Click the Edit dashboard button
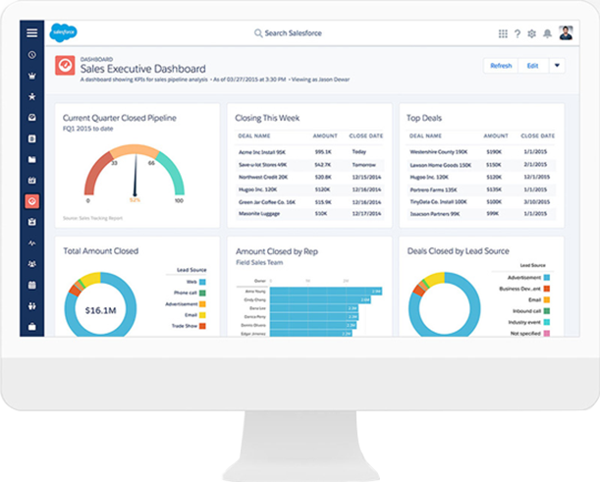This screenshot has height=483, width=600. 532,66
